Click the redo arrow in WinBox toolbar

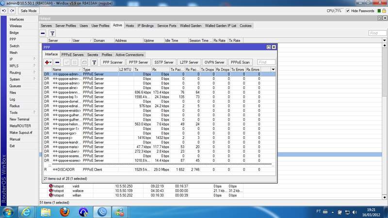[12, 10]
